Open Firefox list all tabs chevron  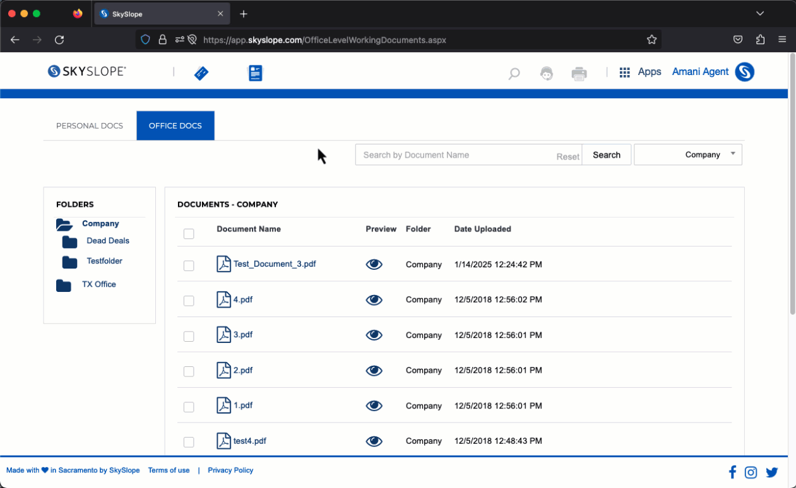pos(760,13)
